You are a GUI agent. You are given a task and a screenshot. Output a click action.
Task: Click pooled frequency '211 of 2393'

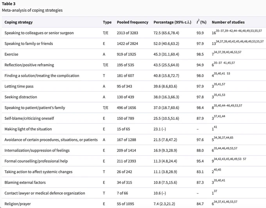(x=126, y=161)
